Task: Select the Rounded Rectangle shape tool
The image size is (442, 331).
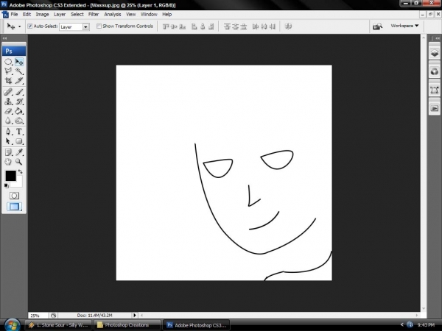Action: tap(19, 141)
